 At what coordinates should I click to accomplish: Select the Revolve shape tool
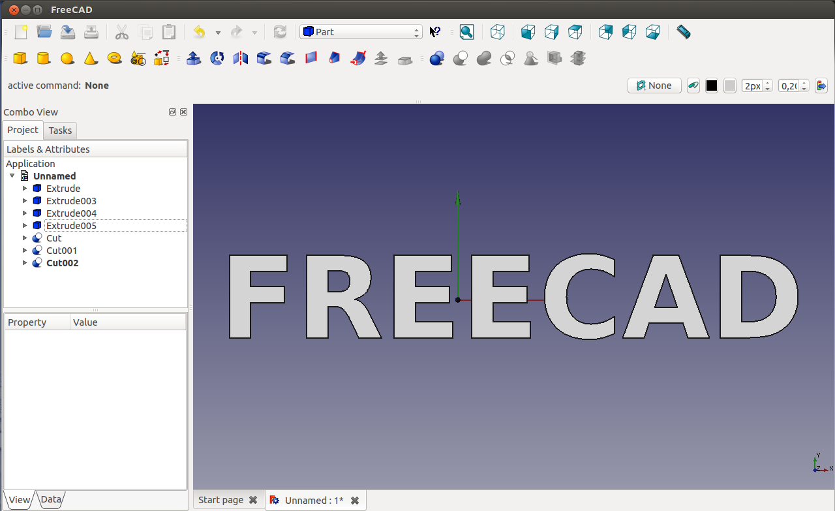[217, 59]
